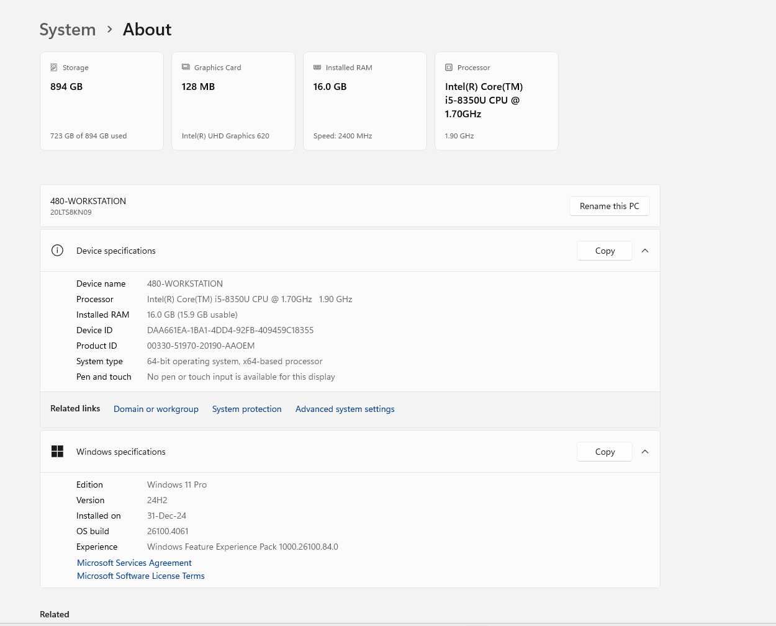Open Microsoft Services Agreement link
This screenshot has width=776, height=626.
click(134, 563)
